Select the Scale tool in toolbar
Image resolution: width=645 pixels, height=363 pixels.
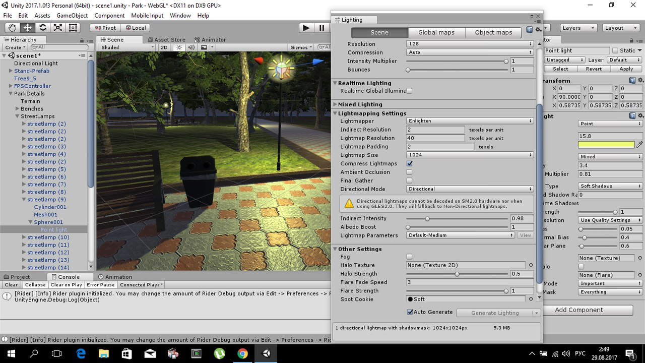(x=58, y=28)
